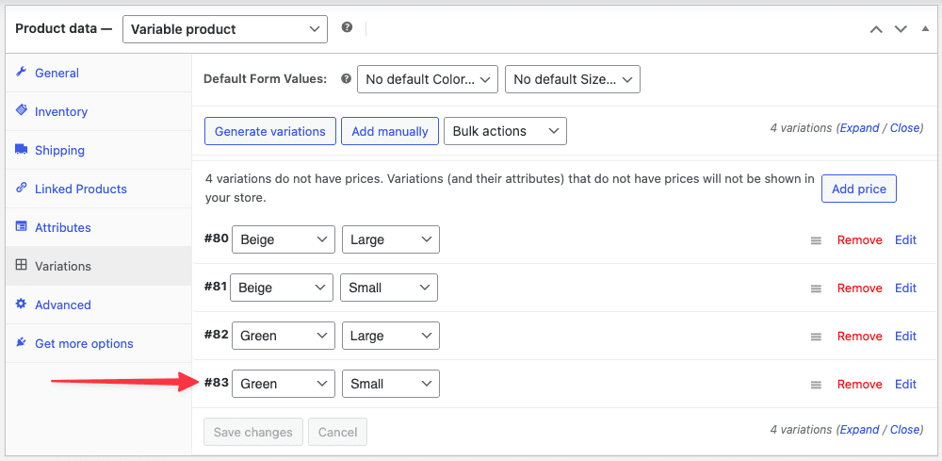Click the Add price button
The width and height of the screenshot is (942, 461).
858,189
